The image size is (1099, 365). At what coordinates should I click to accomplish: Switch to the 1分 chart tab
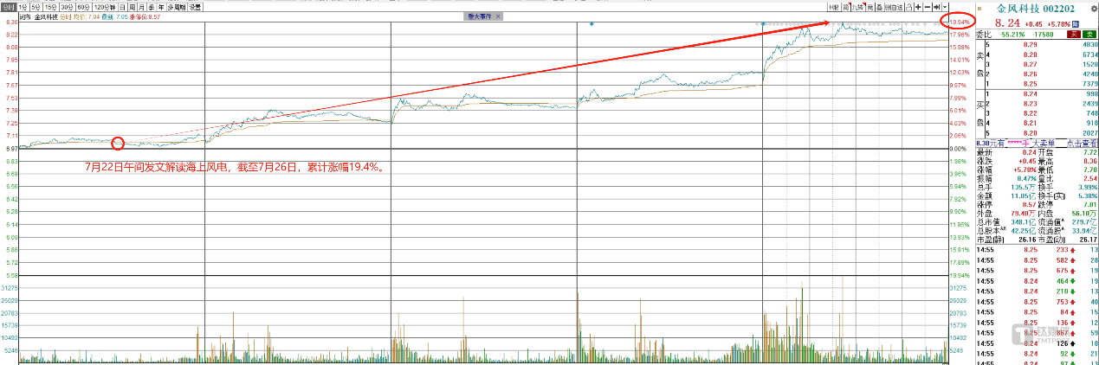pos(23,7)
